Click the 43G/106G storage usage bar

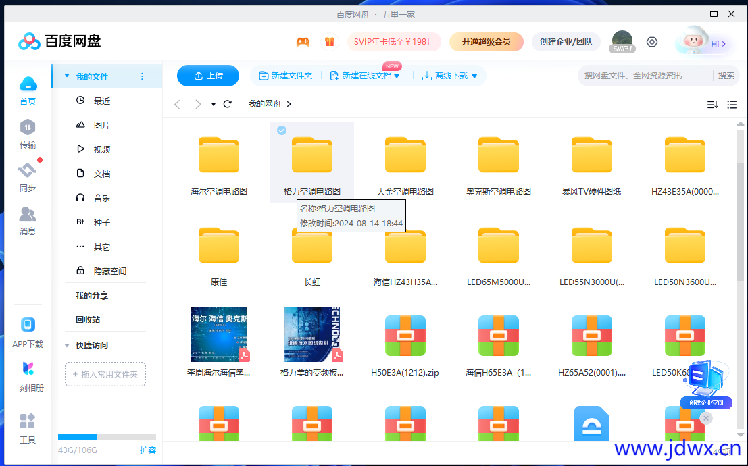point(107,437)
